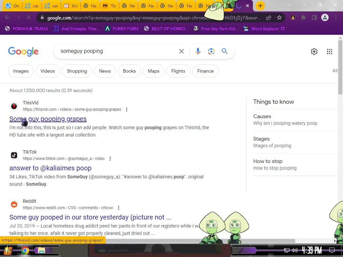Image resolution: width=343 pixels, height=257 pixels.
Task: Go back using the browser back arrow
Action: point(7,17)
